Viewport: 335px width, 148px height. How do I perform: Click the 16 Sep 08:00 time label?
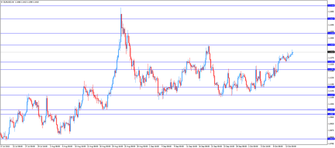point(205,147)
